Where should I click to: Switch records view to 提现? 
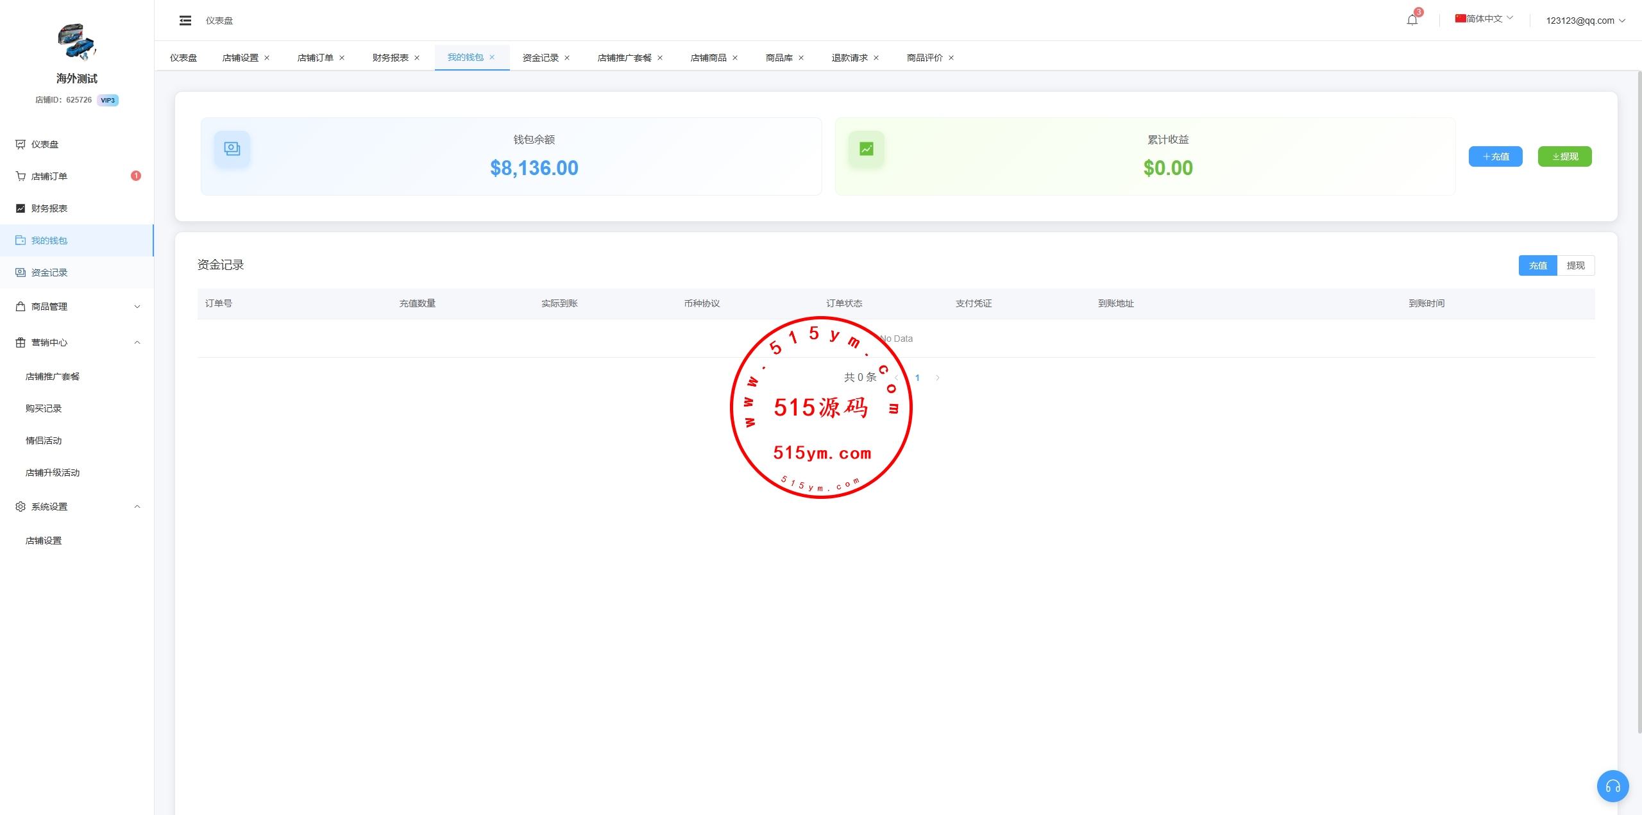pos(1575,265)
